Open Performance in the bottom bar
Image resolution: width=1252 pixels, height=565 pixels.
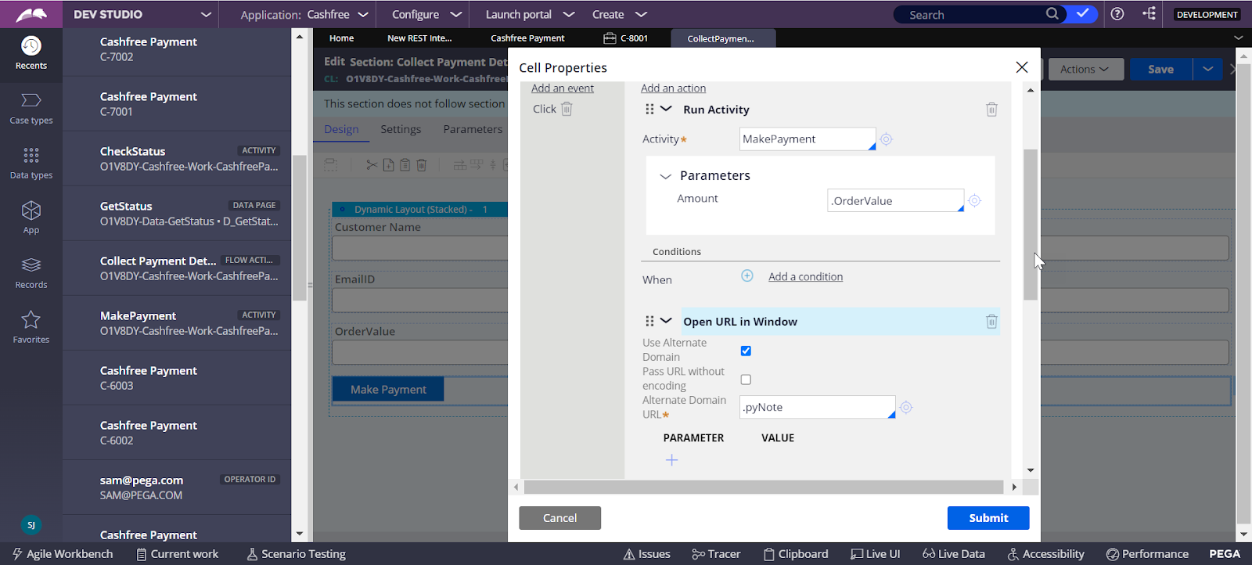tap(1147, 554)
